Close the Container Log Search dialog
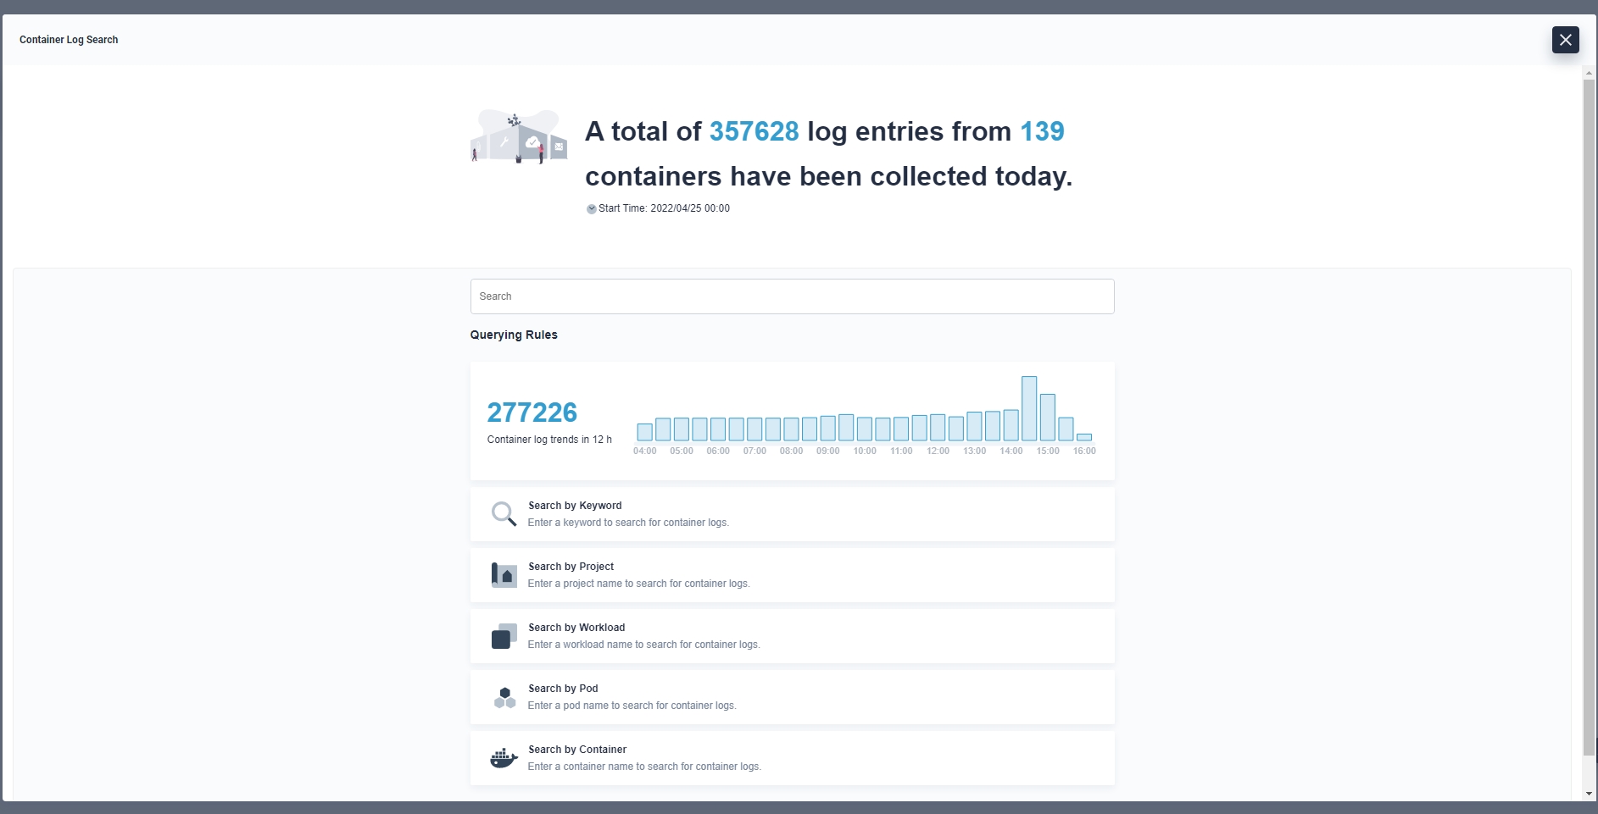The width and height of the screenshot is (1598, 814). [1565, 40]
